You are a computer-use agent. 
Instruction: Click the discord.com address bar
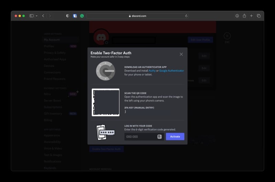click(x=137, y=16)
